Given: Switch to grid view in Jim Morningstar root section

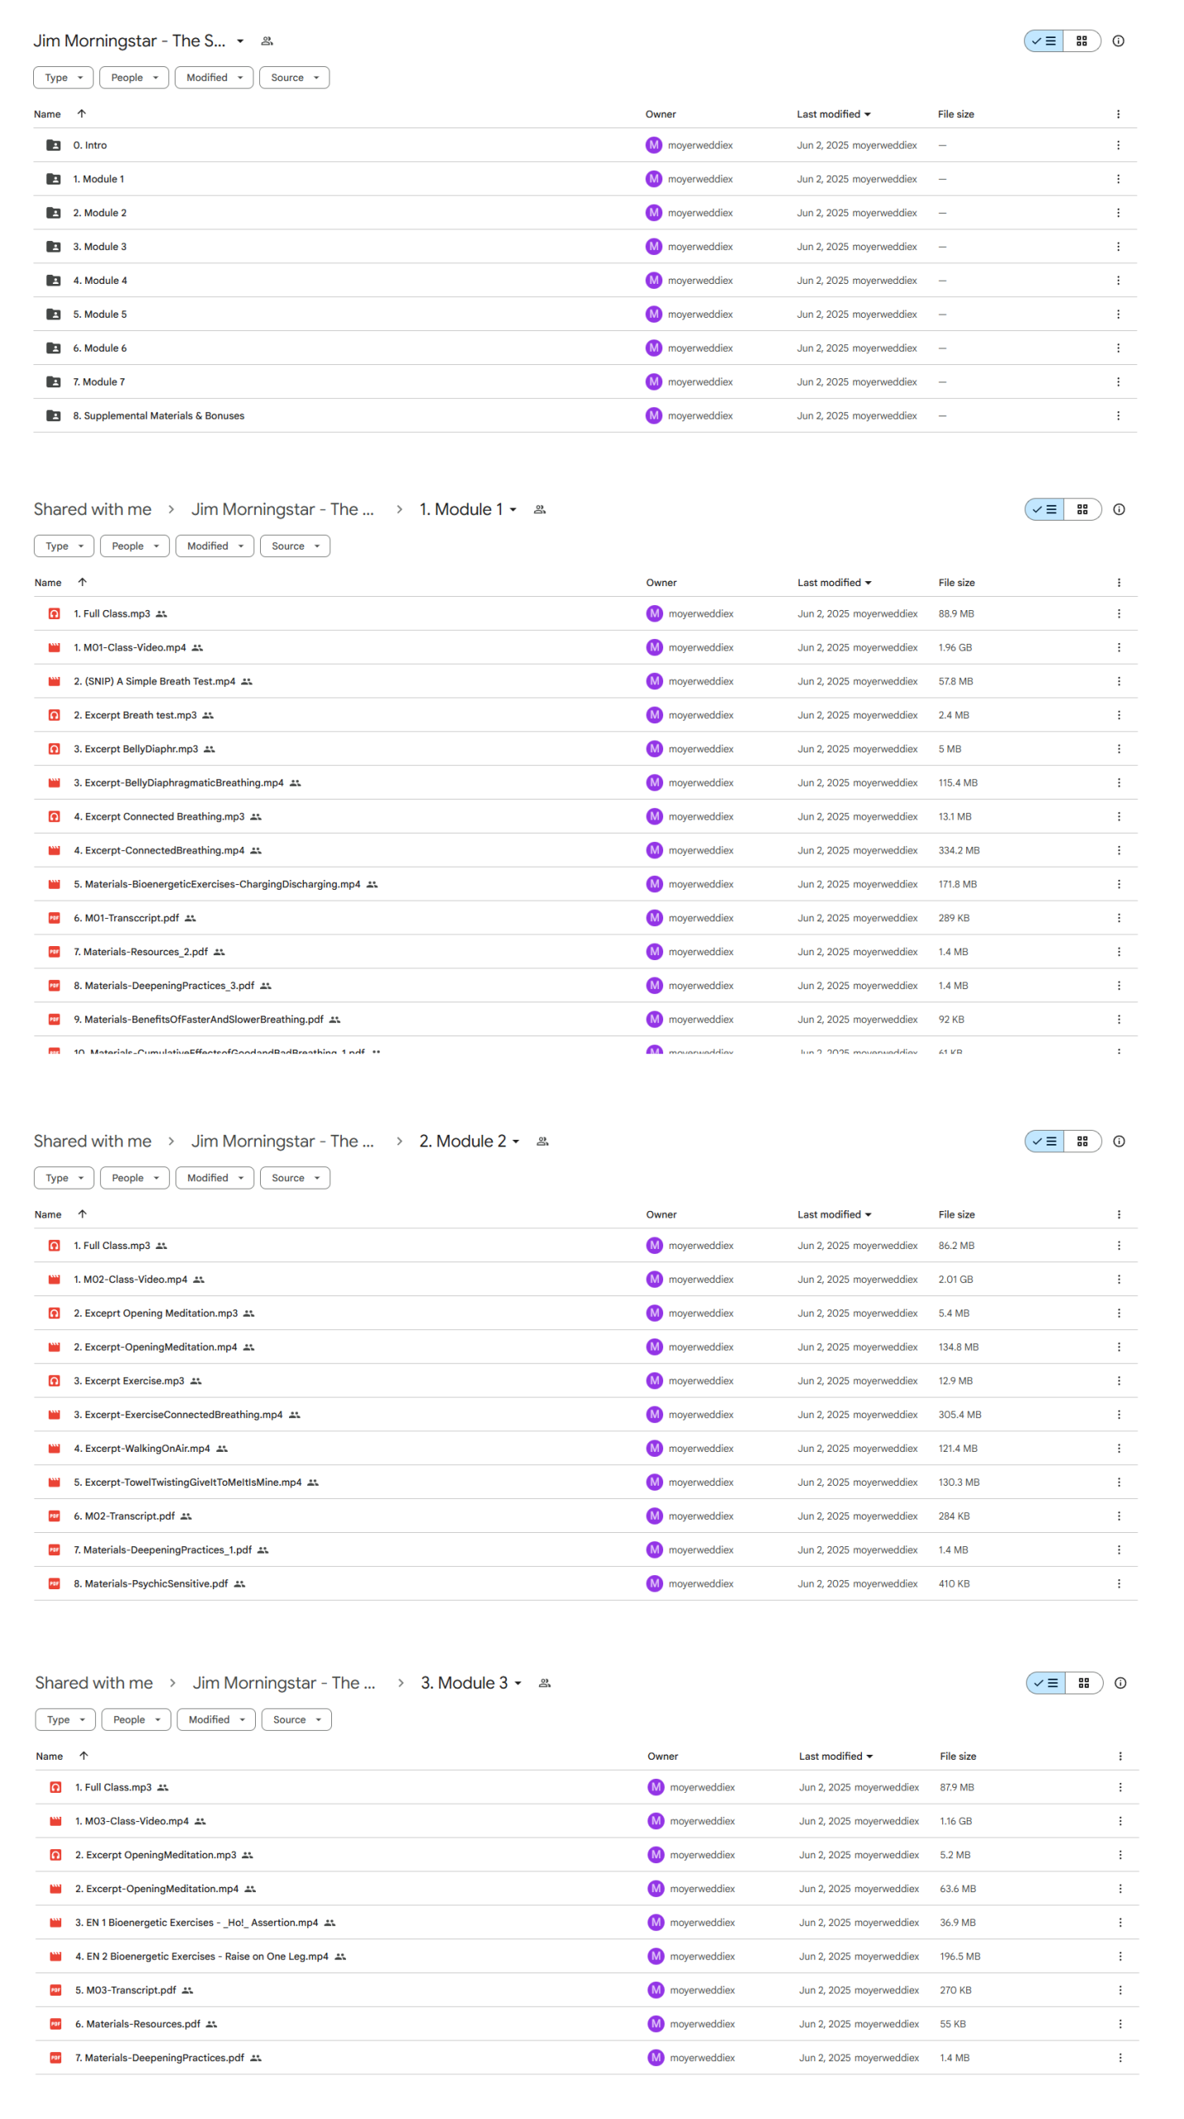Looking at the screenshot, I should point(1081,41).
